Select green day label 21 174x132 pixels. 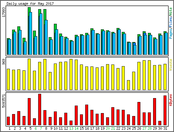113,128
